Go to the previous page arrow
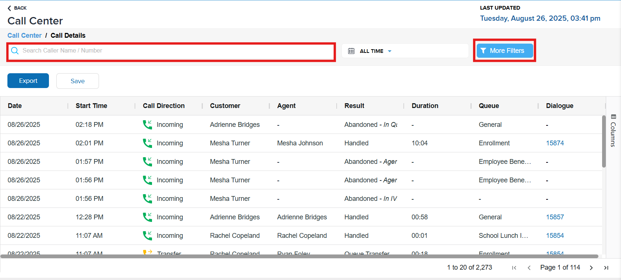 coord(529,268)
